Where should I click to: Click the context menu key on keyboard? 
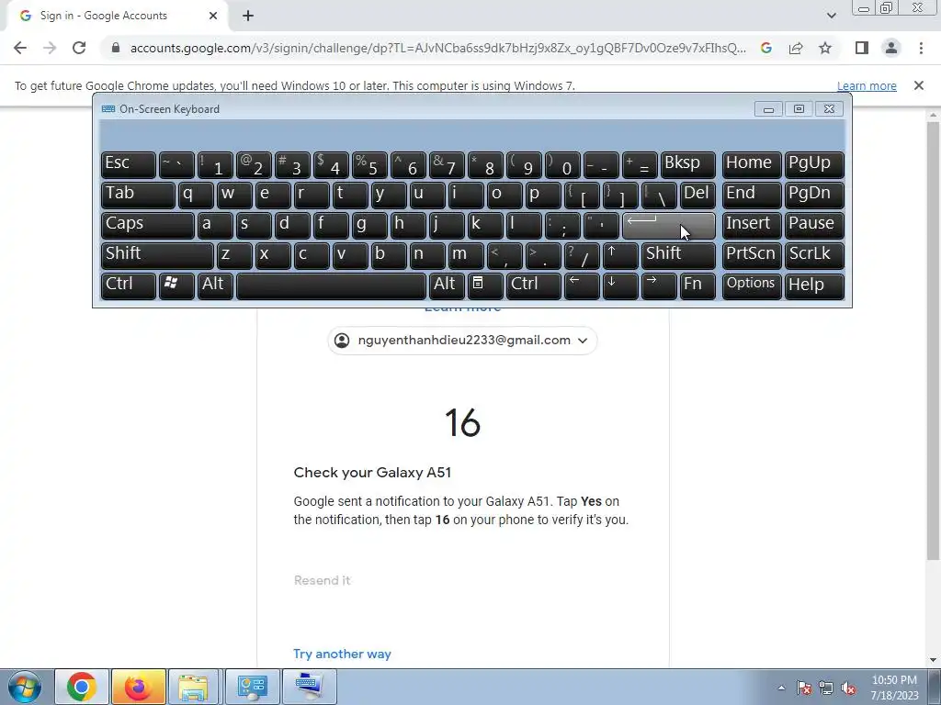[485, 285]
